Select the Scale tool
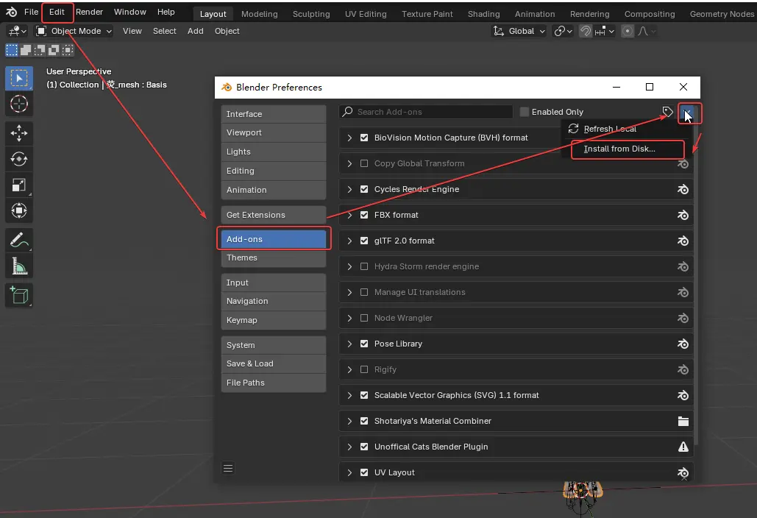The width and height of the screenshot is (757, 518). [19, 185]
